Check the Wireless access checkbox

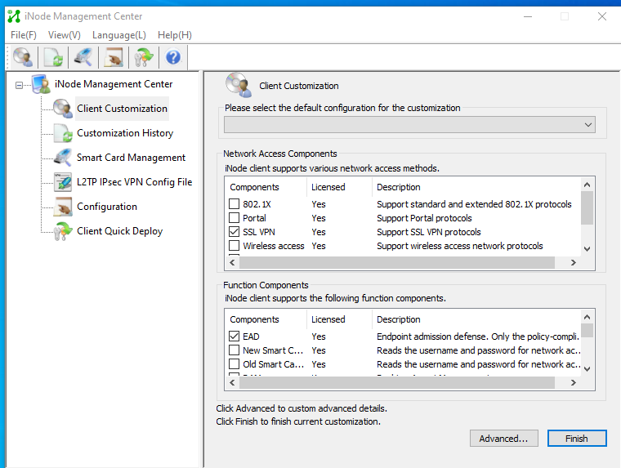[235, 246]
